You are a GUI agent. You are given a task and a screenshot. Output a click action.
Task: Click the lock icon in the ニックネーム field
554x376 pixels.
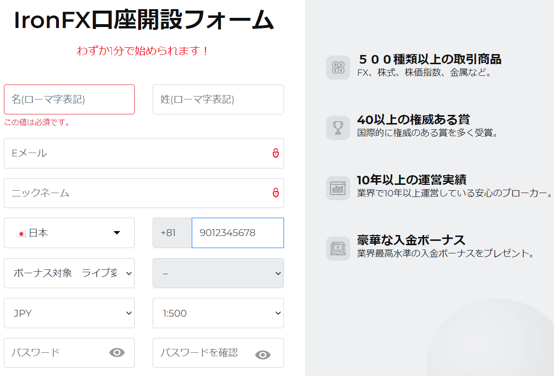pyautogui.click(x=276, y=193)
